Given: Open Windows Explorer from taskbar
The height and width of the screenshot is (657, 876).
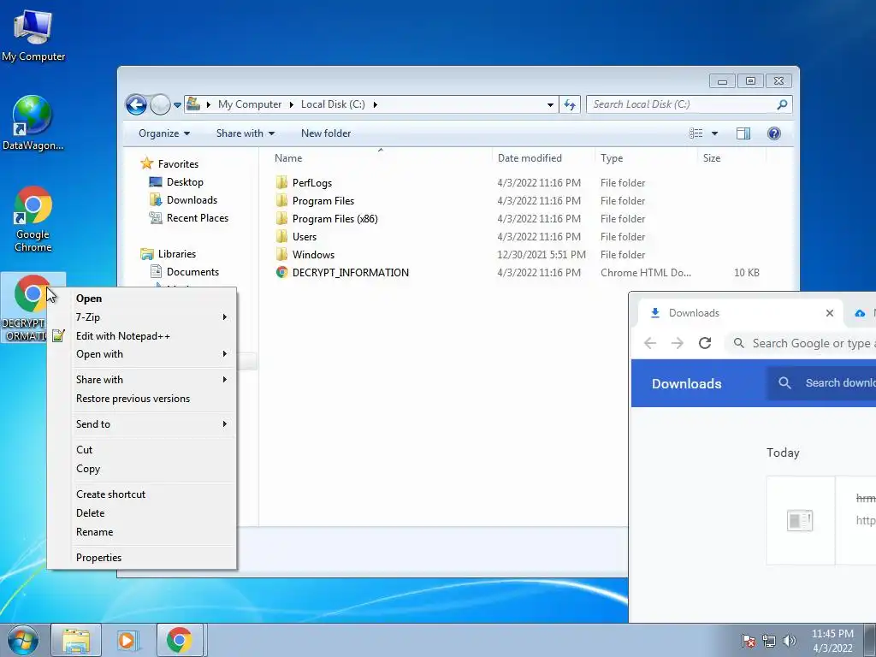Looking at the screenshot, I should 76,640.
